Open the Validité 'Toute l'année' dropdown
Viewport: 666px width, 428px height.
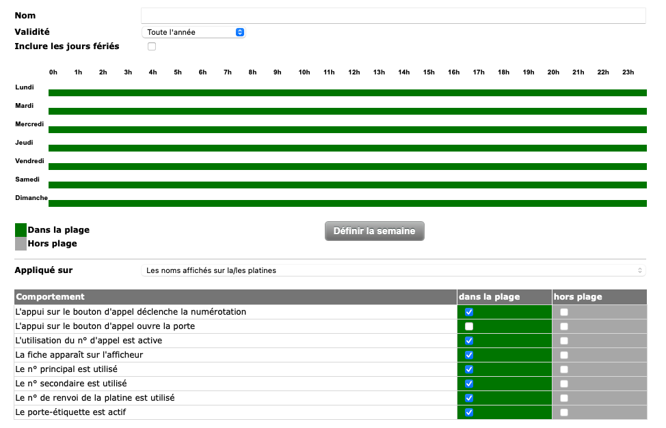(x=194, y=32)
